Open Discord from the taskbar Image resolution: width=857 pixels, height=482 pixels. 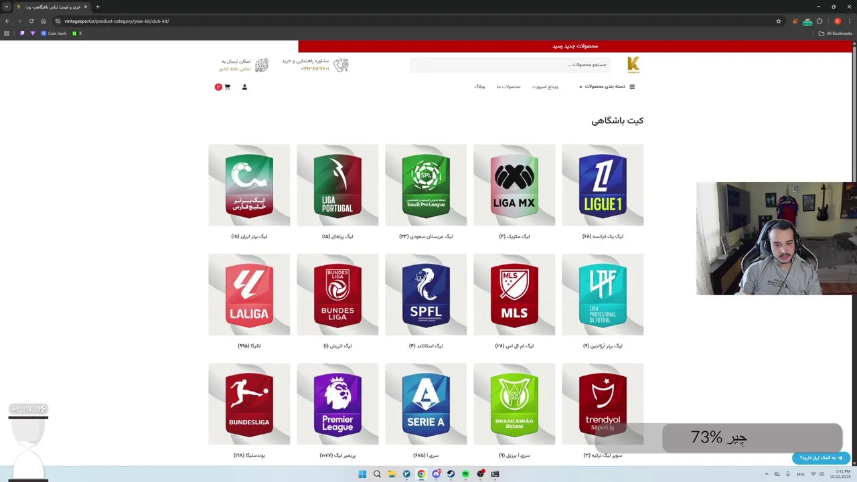click(436, 474)
